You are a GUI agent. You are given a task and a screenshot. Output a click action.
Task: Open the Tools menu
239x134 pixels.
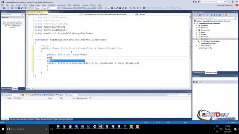(x=44, y=5)
